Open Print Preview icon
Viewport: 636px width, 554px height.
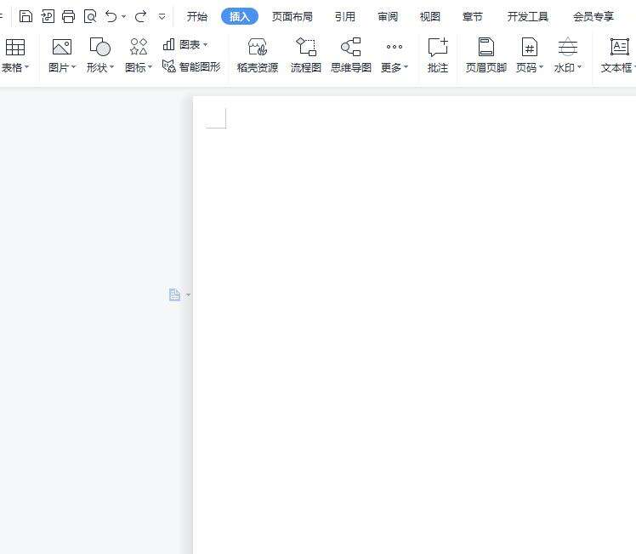click(x=89, y=17)
